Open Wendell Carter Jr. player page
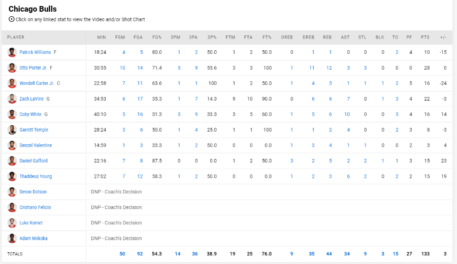Screen dimensions: 457x264 click(37, 83)
